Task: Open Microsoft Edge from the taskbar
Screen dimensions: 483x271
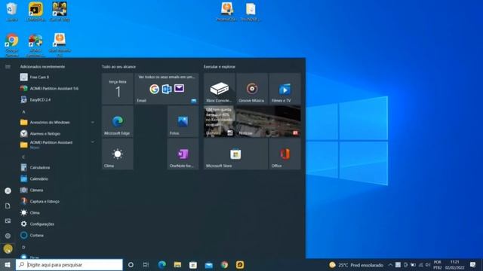Action: (162, 265)
